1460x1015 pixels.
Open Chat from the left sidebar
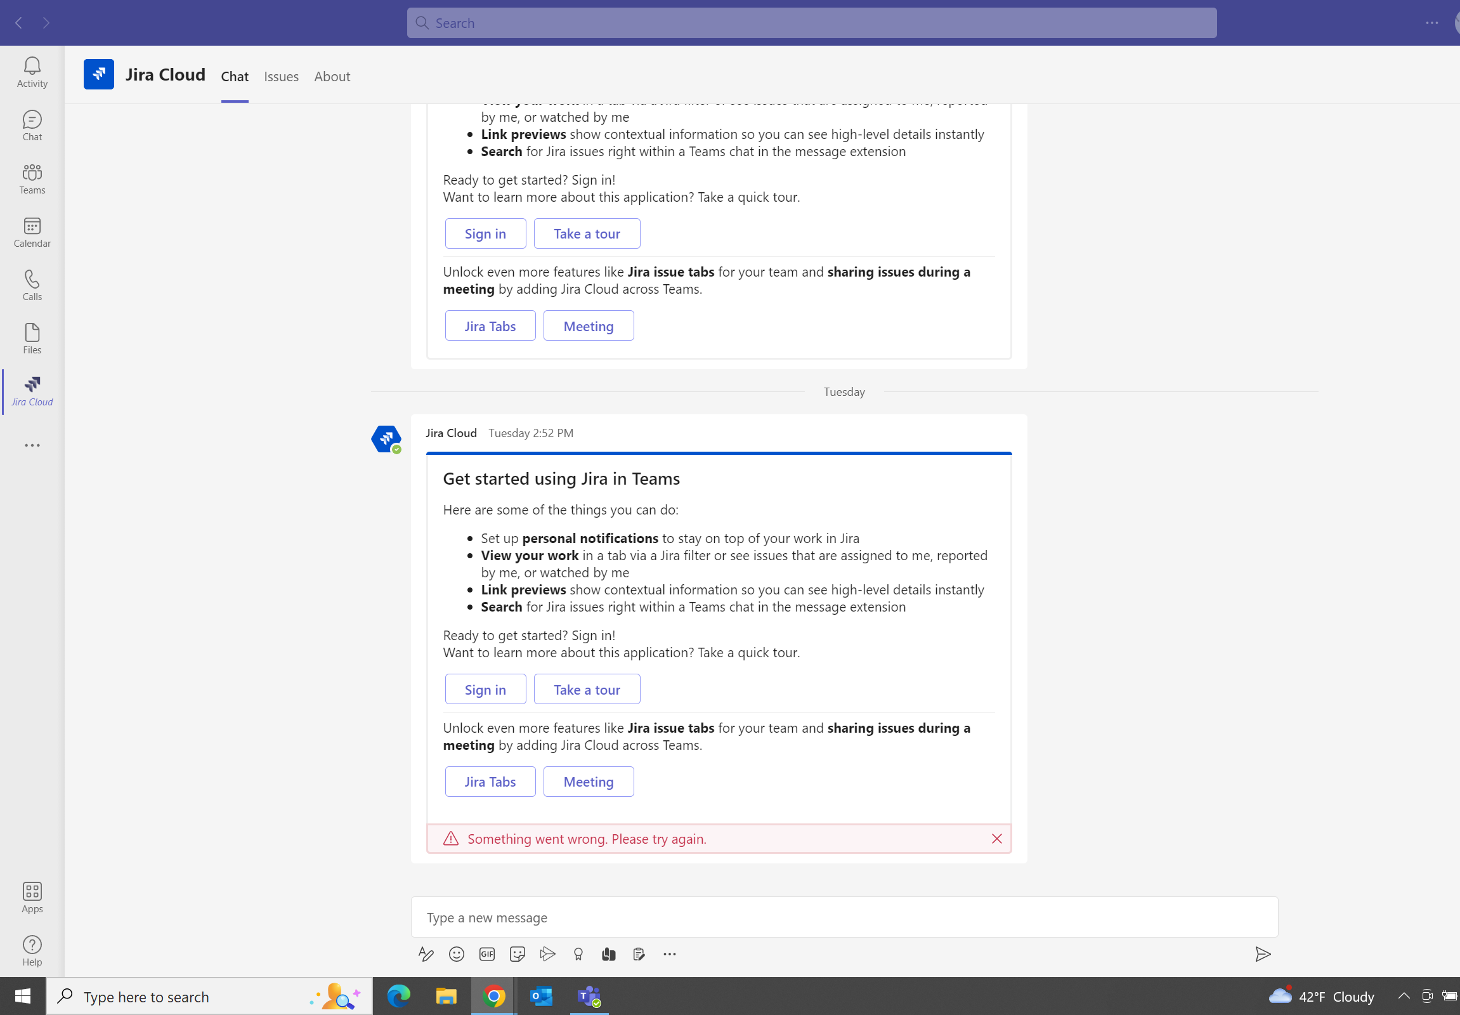tap(32, 125)
